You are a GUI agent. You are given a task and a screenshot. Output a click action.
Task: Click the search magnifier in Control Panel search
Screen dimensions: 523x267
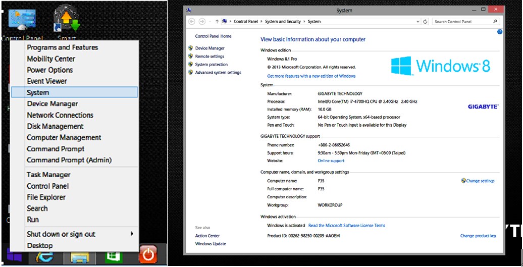(x=495, y=22)
